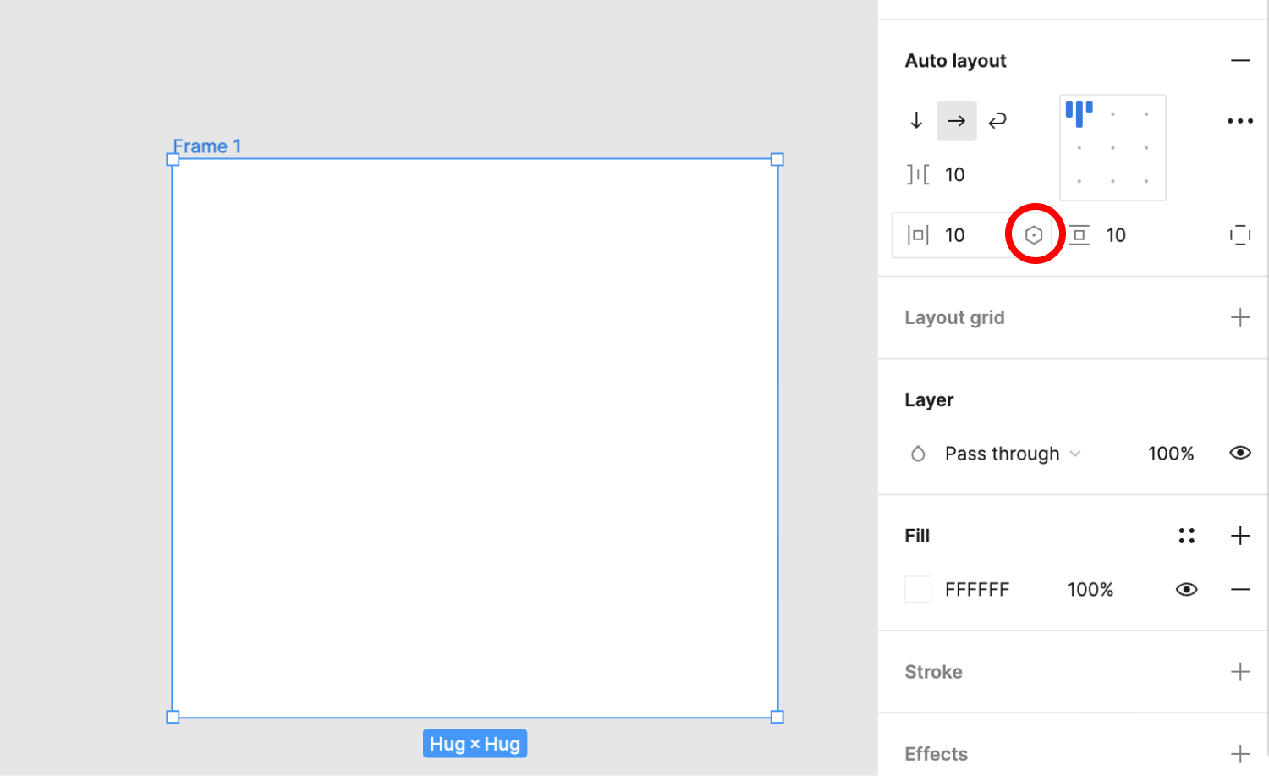Collapse the Auto layout section
This screenshot has width=1269, height=776.
pyautogui.click(x=1239, y=60)
